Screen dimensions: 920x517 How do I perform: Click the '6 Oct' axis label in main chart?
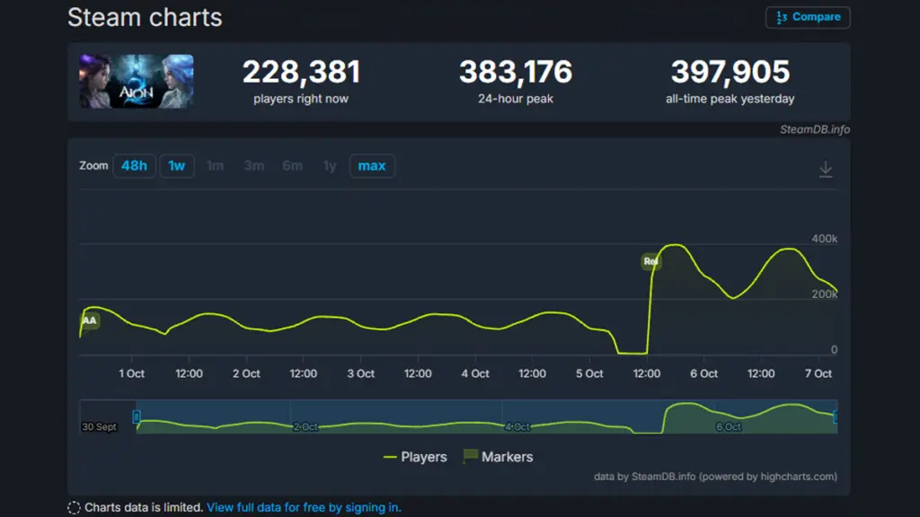tap(703, 374)
